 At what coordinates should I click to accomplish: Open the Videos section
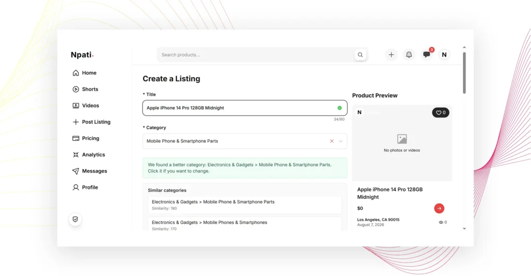[86, 106]
